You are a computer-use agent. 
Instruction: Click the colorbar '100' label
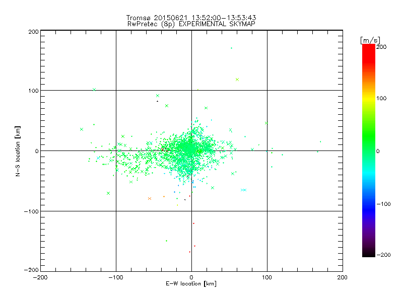381,98
